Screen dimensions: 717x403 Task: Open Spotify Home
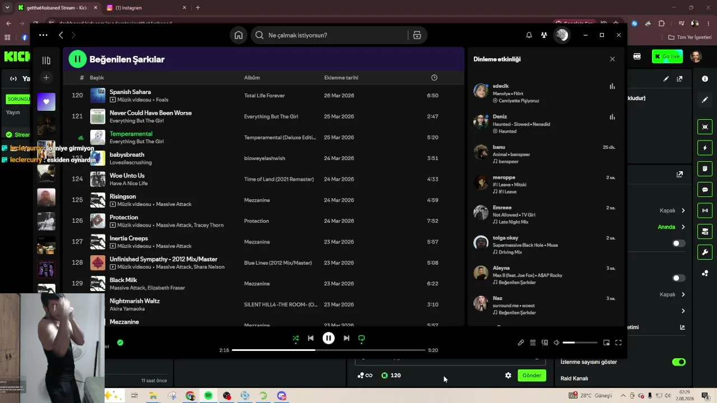[x=239, y=35]
